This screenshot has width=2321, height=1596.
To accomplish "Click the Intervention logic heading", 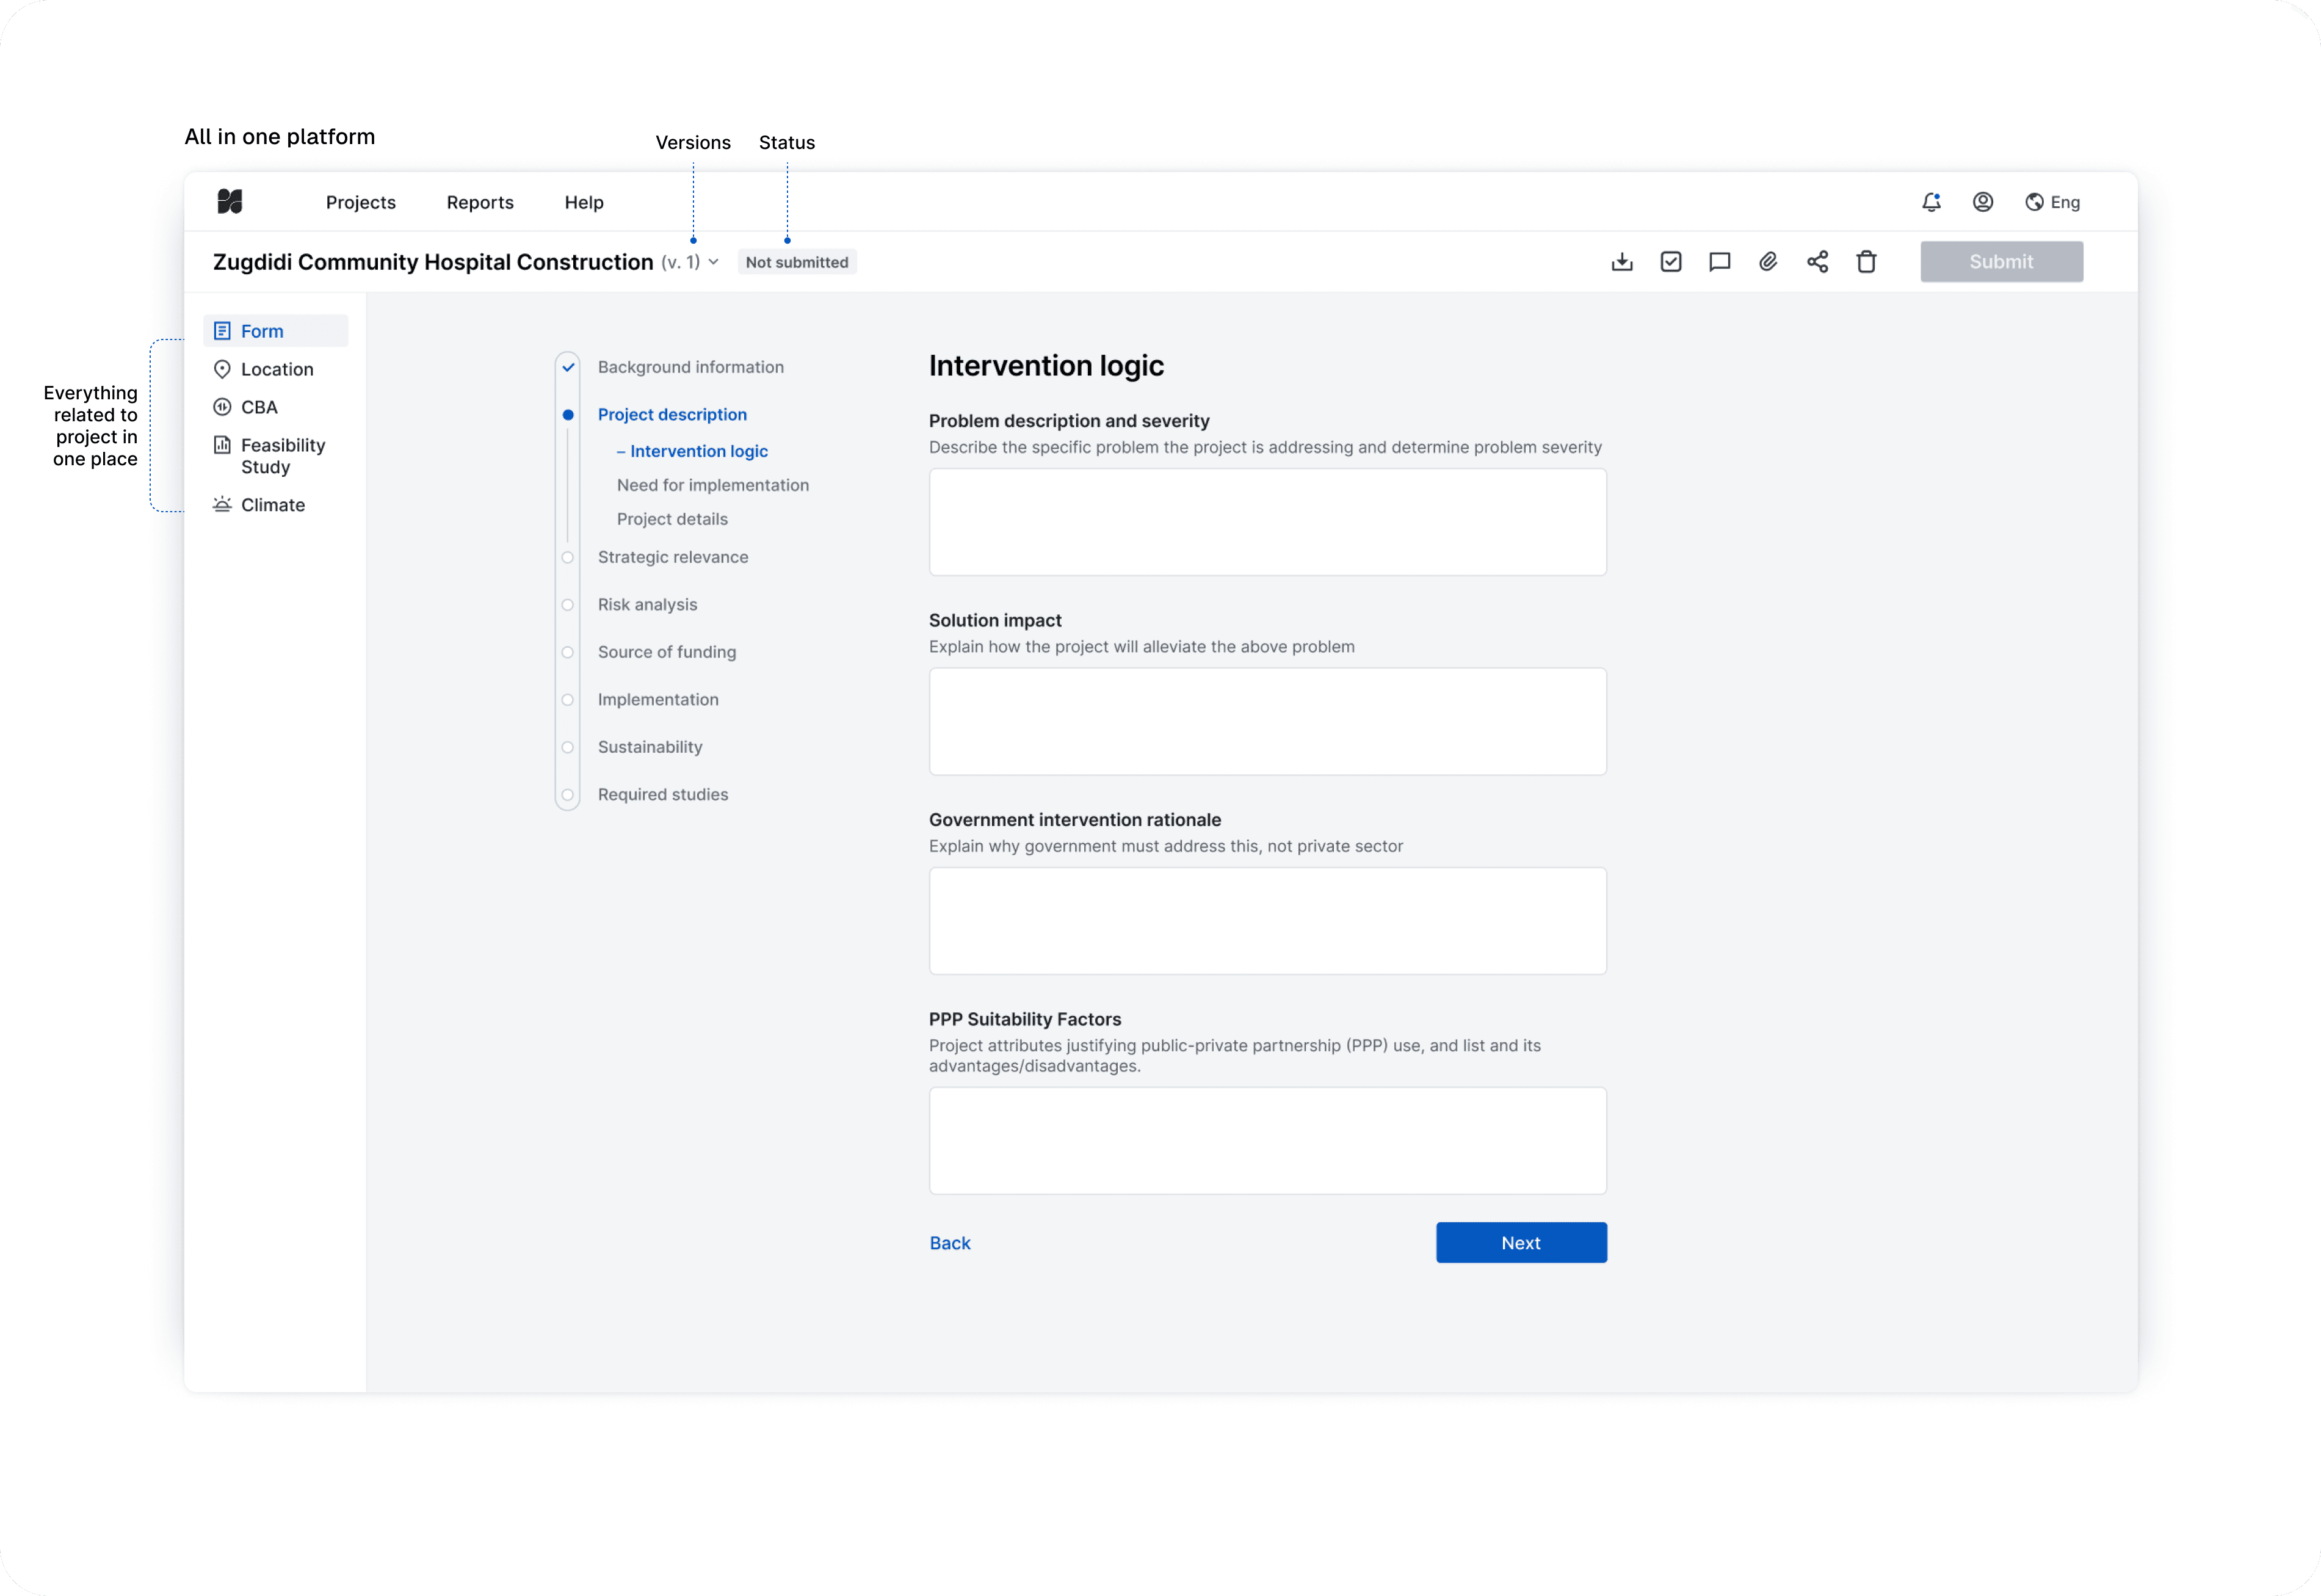I will click(x=1046, y=366).
